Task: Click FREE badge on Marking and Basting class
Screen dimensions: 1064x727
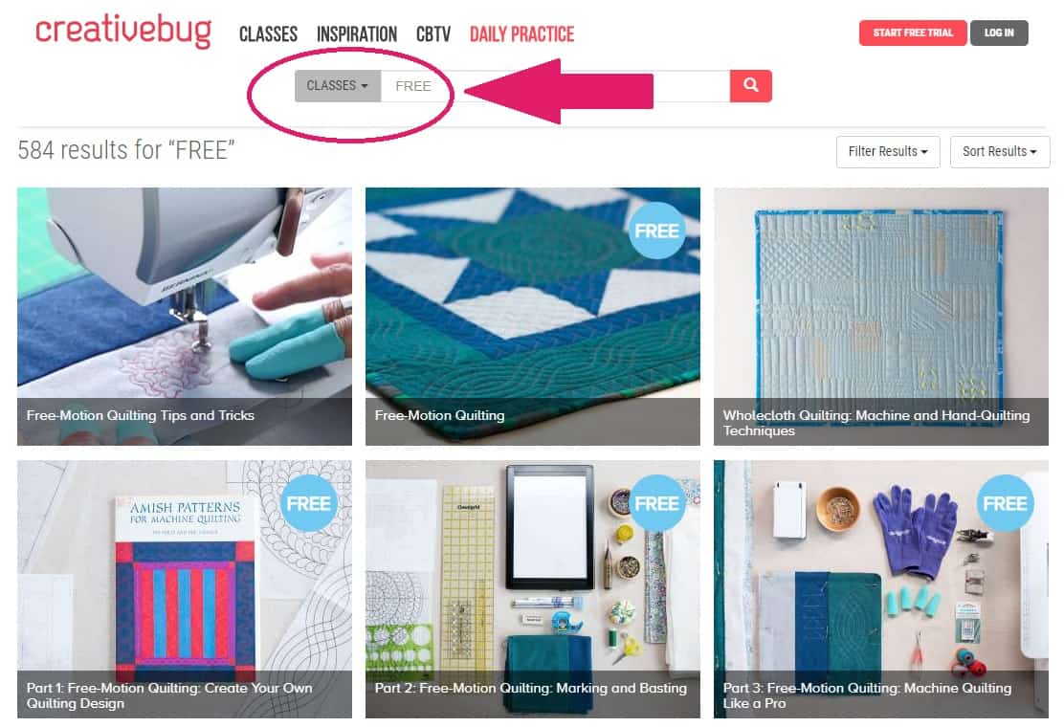Action: pos(656,503)
